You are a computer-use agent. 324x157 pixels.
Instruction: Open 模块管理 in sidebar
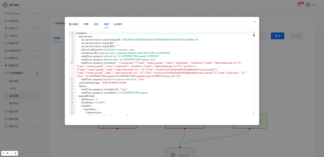tap(14, 81)
